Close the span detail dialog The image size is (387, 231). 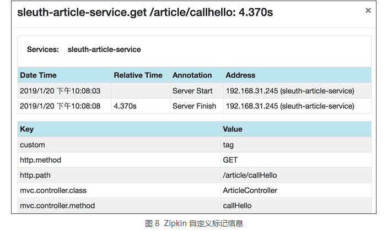point(368,10)
